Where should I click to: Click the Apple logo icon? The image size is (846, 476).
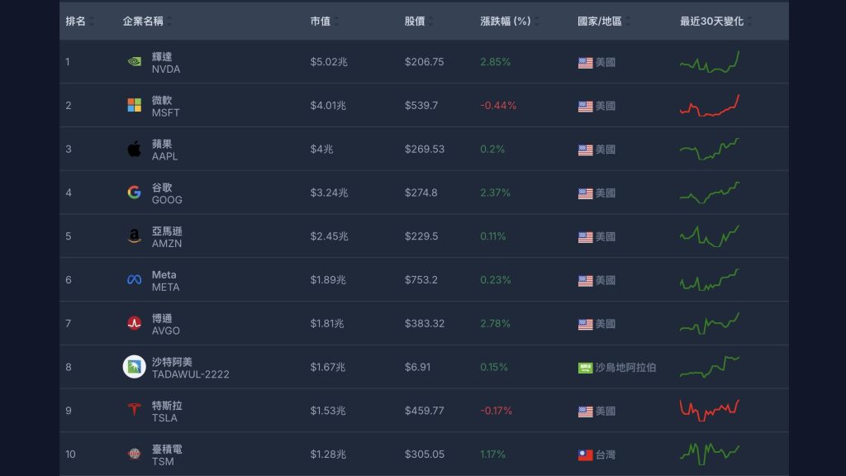coord(134,150)
